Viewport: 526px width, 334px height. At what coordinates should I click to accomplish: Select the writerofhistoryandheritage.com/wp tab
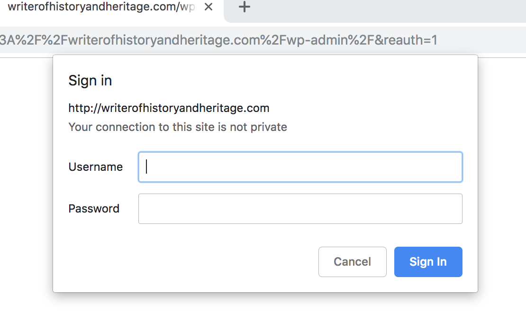100,7
